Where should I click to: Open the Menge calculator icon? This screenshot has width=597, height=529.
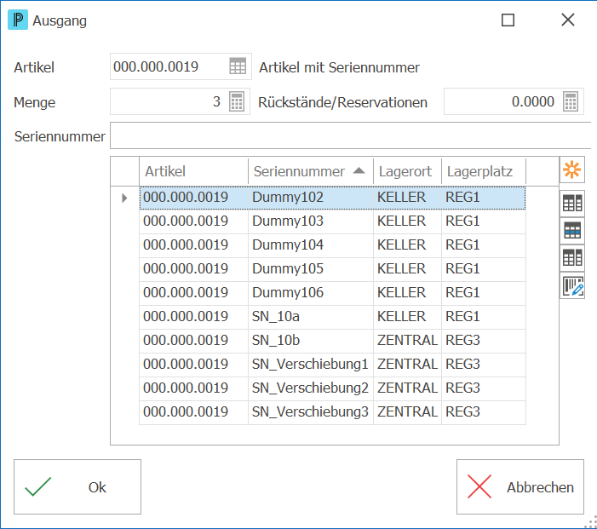237,101
